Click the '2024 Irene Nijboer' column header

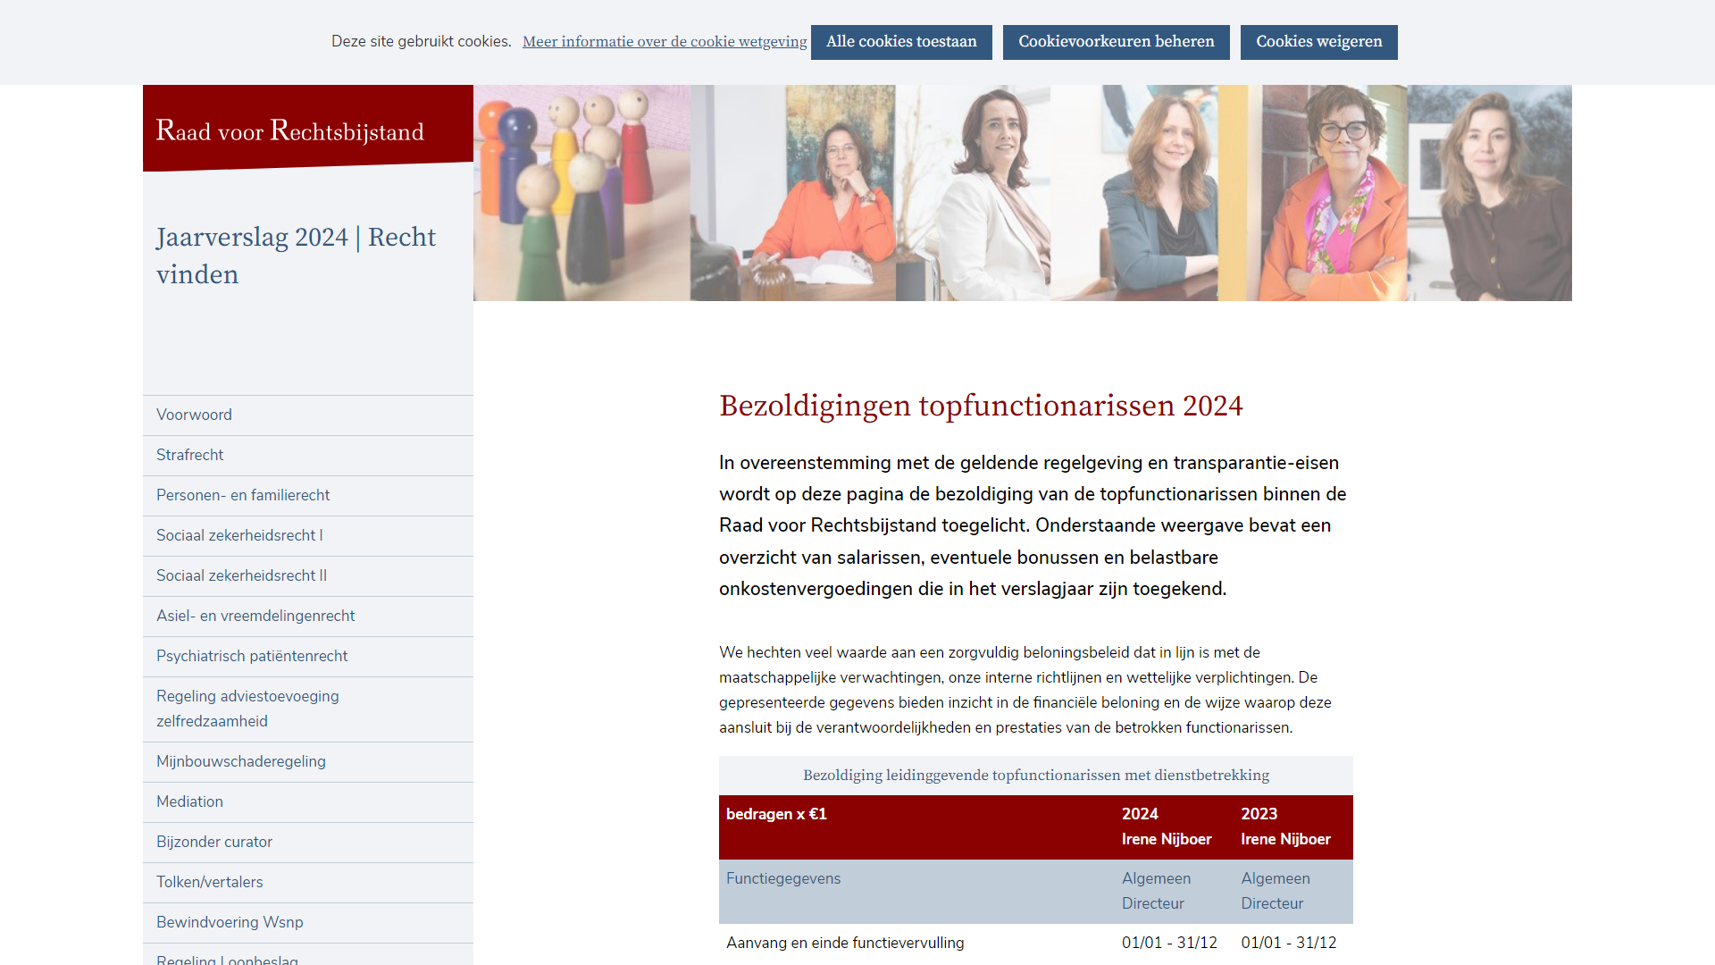click(1167, 827)
